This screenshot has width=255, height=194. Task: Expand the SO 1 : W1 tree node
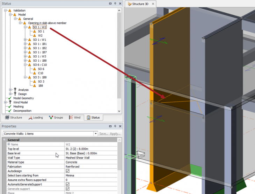pos(25,40)
